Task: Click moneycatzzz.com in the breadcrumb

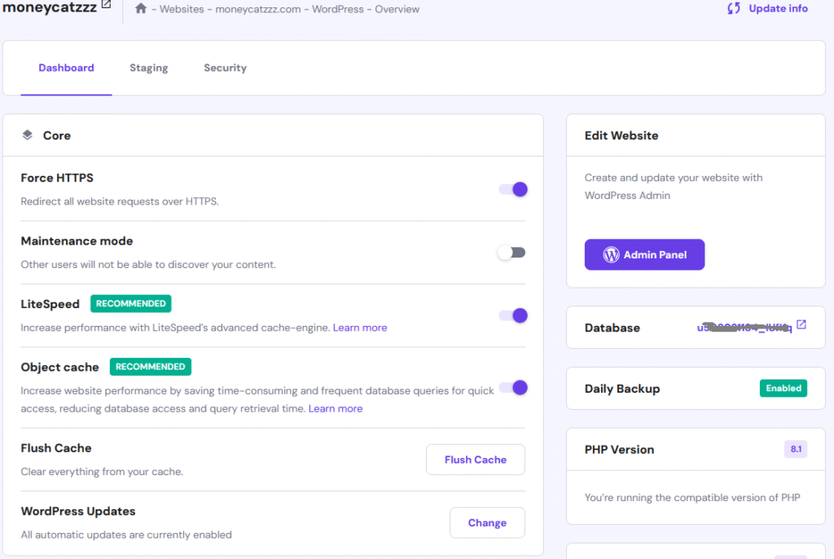Action: (258, 9)
